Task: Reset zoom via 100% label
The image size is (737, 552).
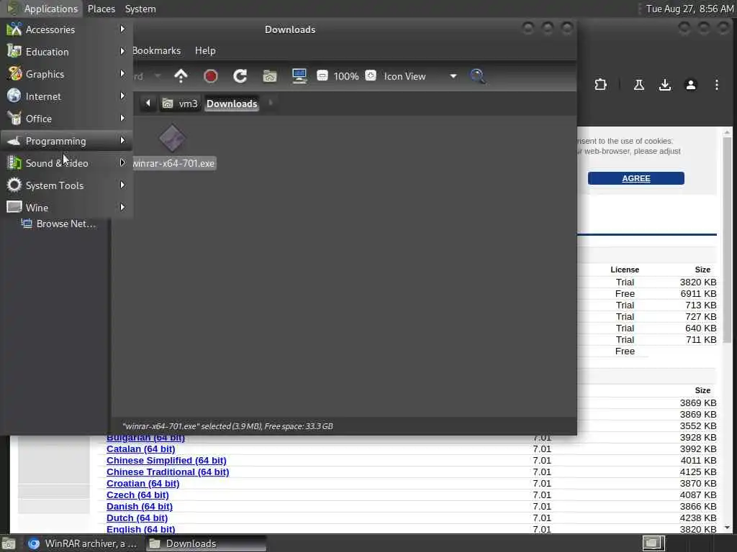Action: coord(346,76)
